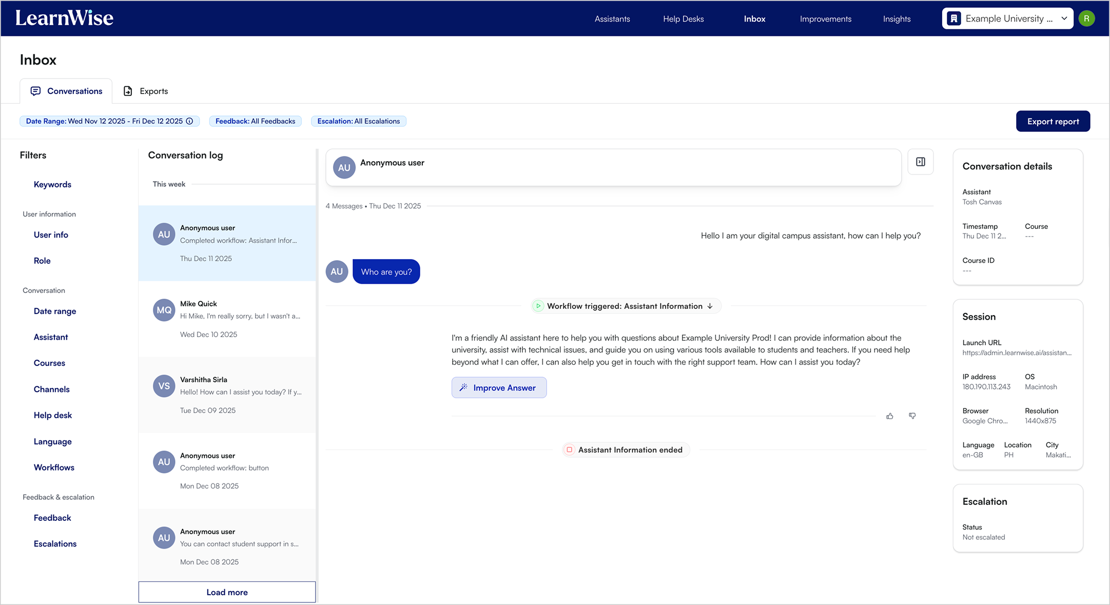1110x605 pixels.
Task: Load more conversations in the log
Action: click(x=227, y=592)
